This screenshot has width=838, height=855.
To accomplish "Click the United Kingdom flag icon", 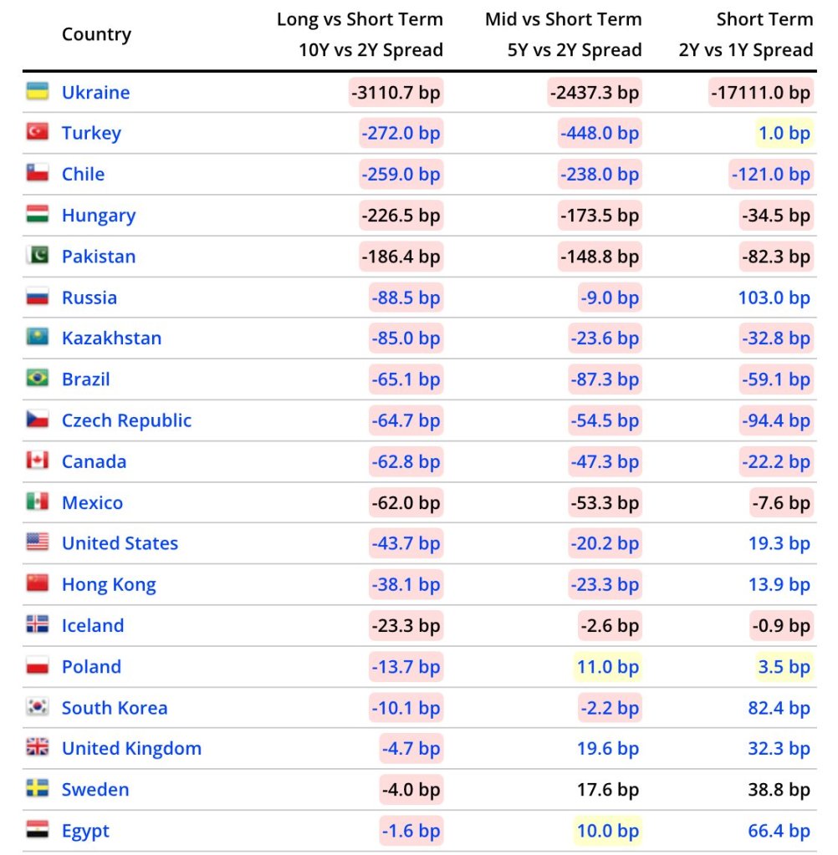I will pos(37,748).
